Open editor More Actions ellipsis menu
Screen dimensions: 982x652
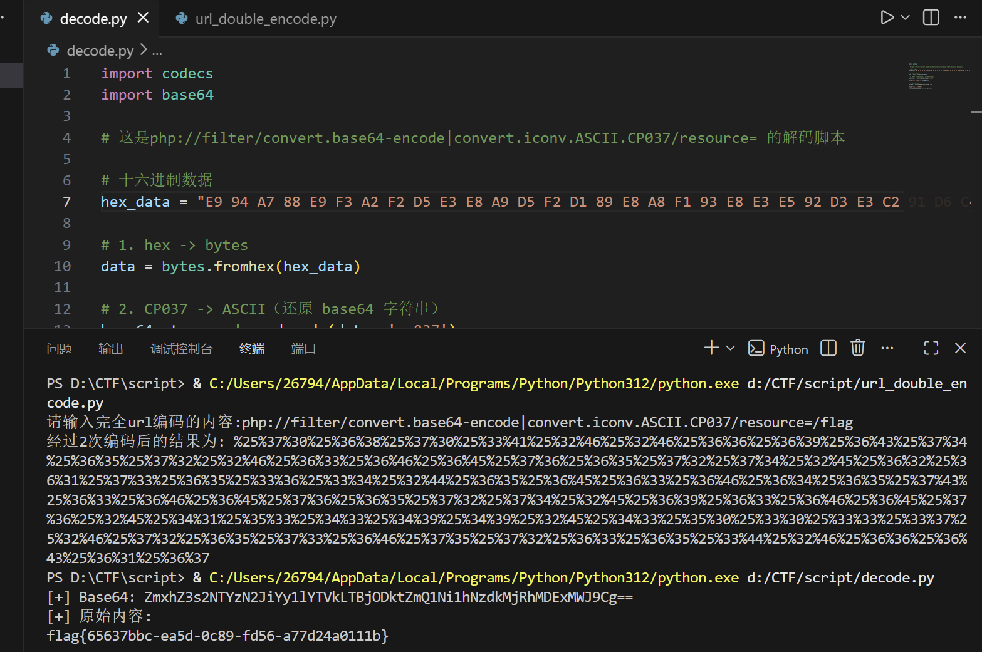click(960, 18)
